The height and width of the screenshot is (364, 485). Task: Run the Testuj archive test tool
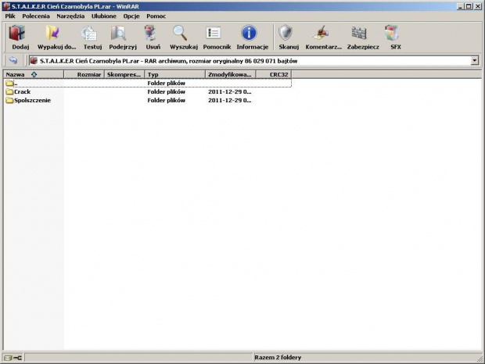tap(89, 33)
